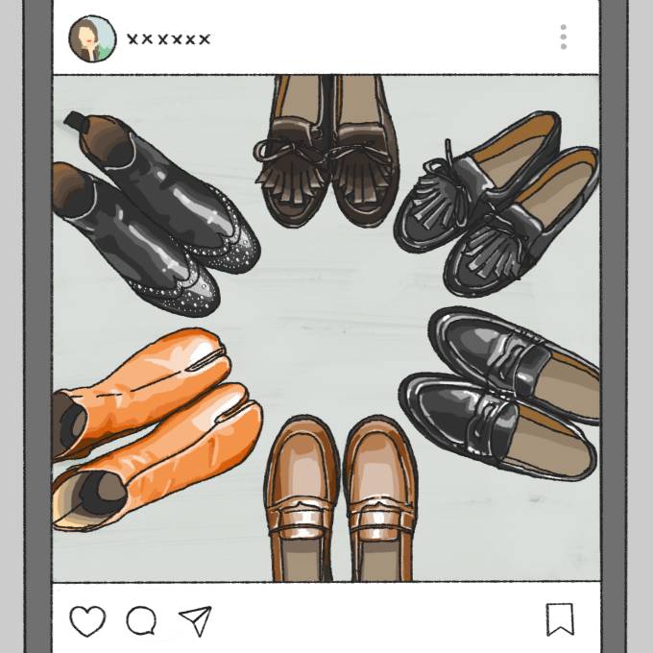Open the three-dot more options menu
The width and height of the screenshot is (653, 653).
pos(564,36)
